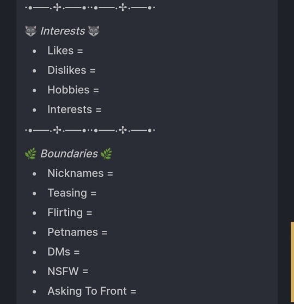Place cursor after 'Hobbies =' line

click(100, 90)
